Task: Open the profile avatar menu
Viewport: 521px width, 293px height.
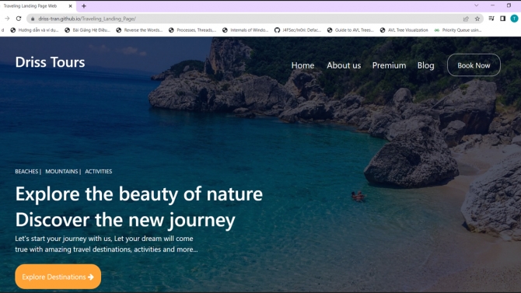Action: point(514,19)
